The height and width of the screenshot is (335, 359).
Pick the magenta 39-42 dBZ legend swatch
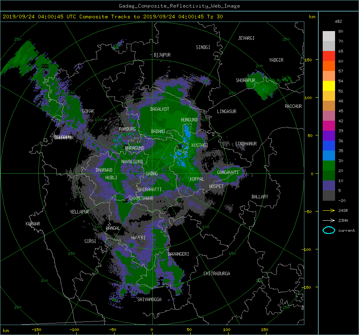[329, 126]
